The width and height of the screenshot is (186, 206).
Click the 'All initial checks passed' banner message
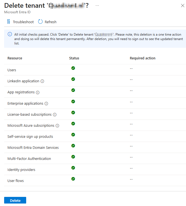(99, 39)
